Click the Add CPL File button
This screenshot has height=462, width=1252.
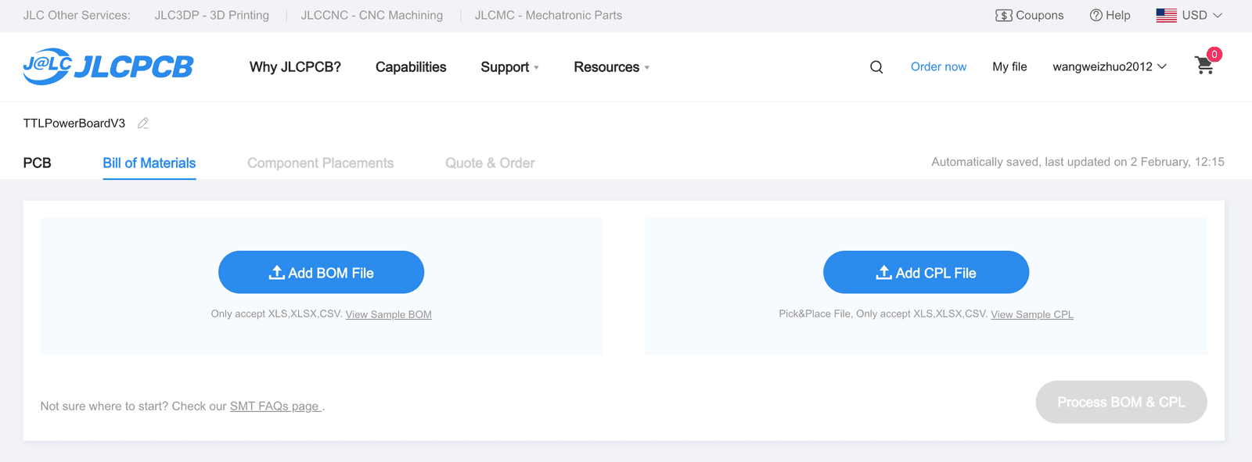coord(926,272)
